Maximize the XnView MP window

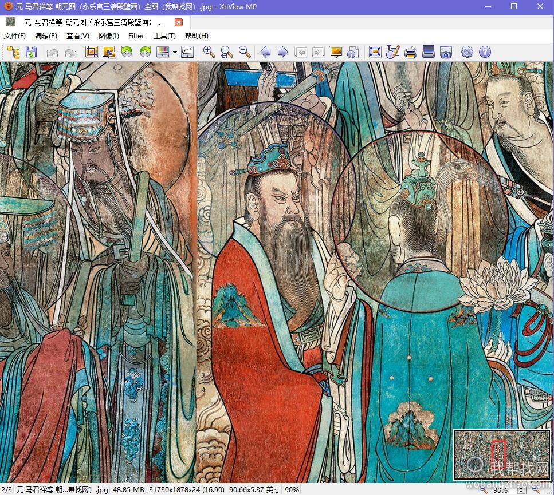(x=514, y=6)
